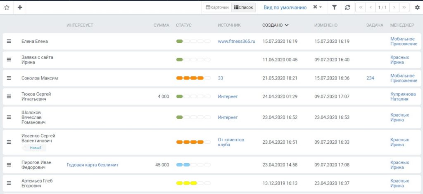Image resolution: width=423 pixels, height=194 pixels.
Task: Click the Источник column header
Action: (229, 25)
